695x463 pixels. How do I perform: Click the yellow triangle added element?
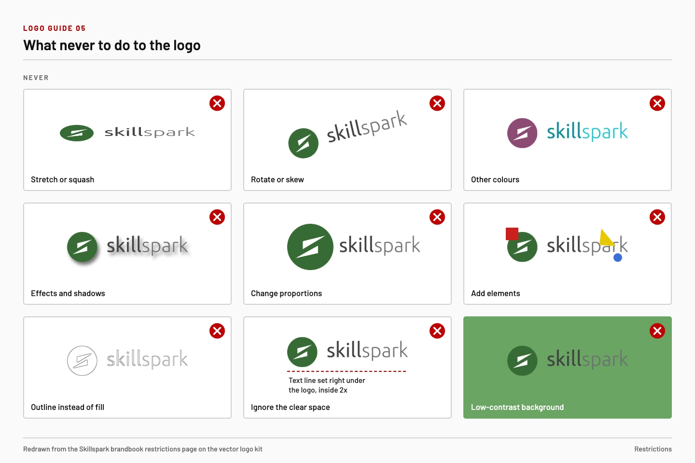coord(606,238)
